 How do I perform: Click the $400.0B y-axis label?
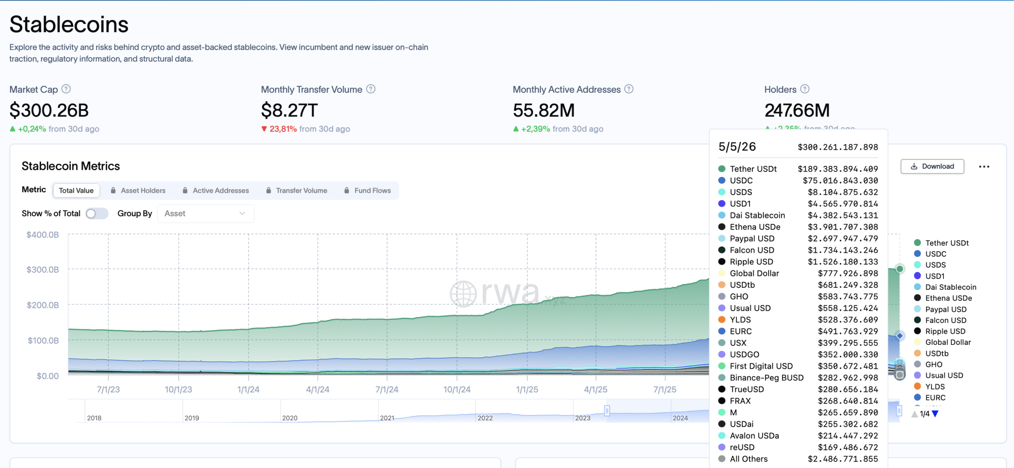tap(43, 235)
